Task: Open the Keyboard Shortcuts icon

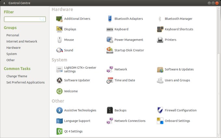Action: tap(160, 29)
